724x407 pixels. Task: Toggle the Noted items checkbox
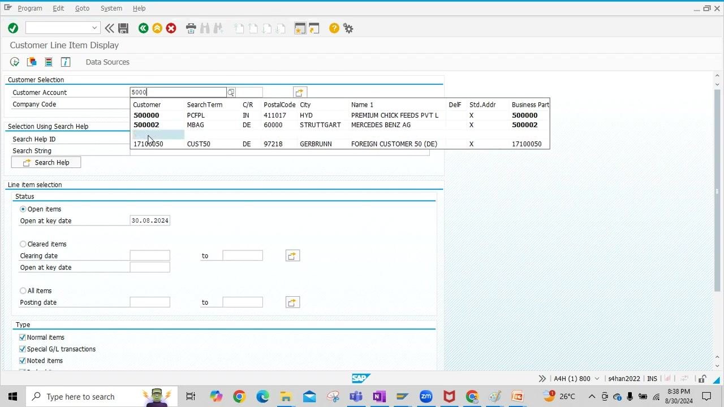coord(23,361)
